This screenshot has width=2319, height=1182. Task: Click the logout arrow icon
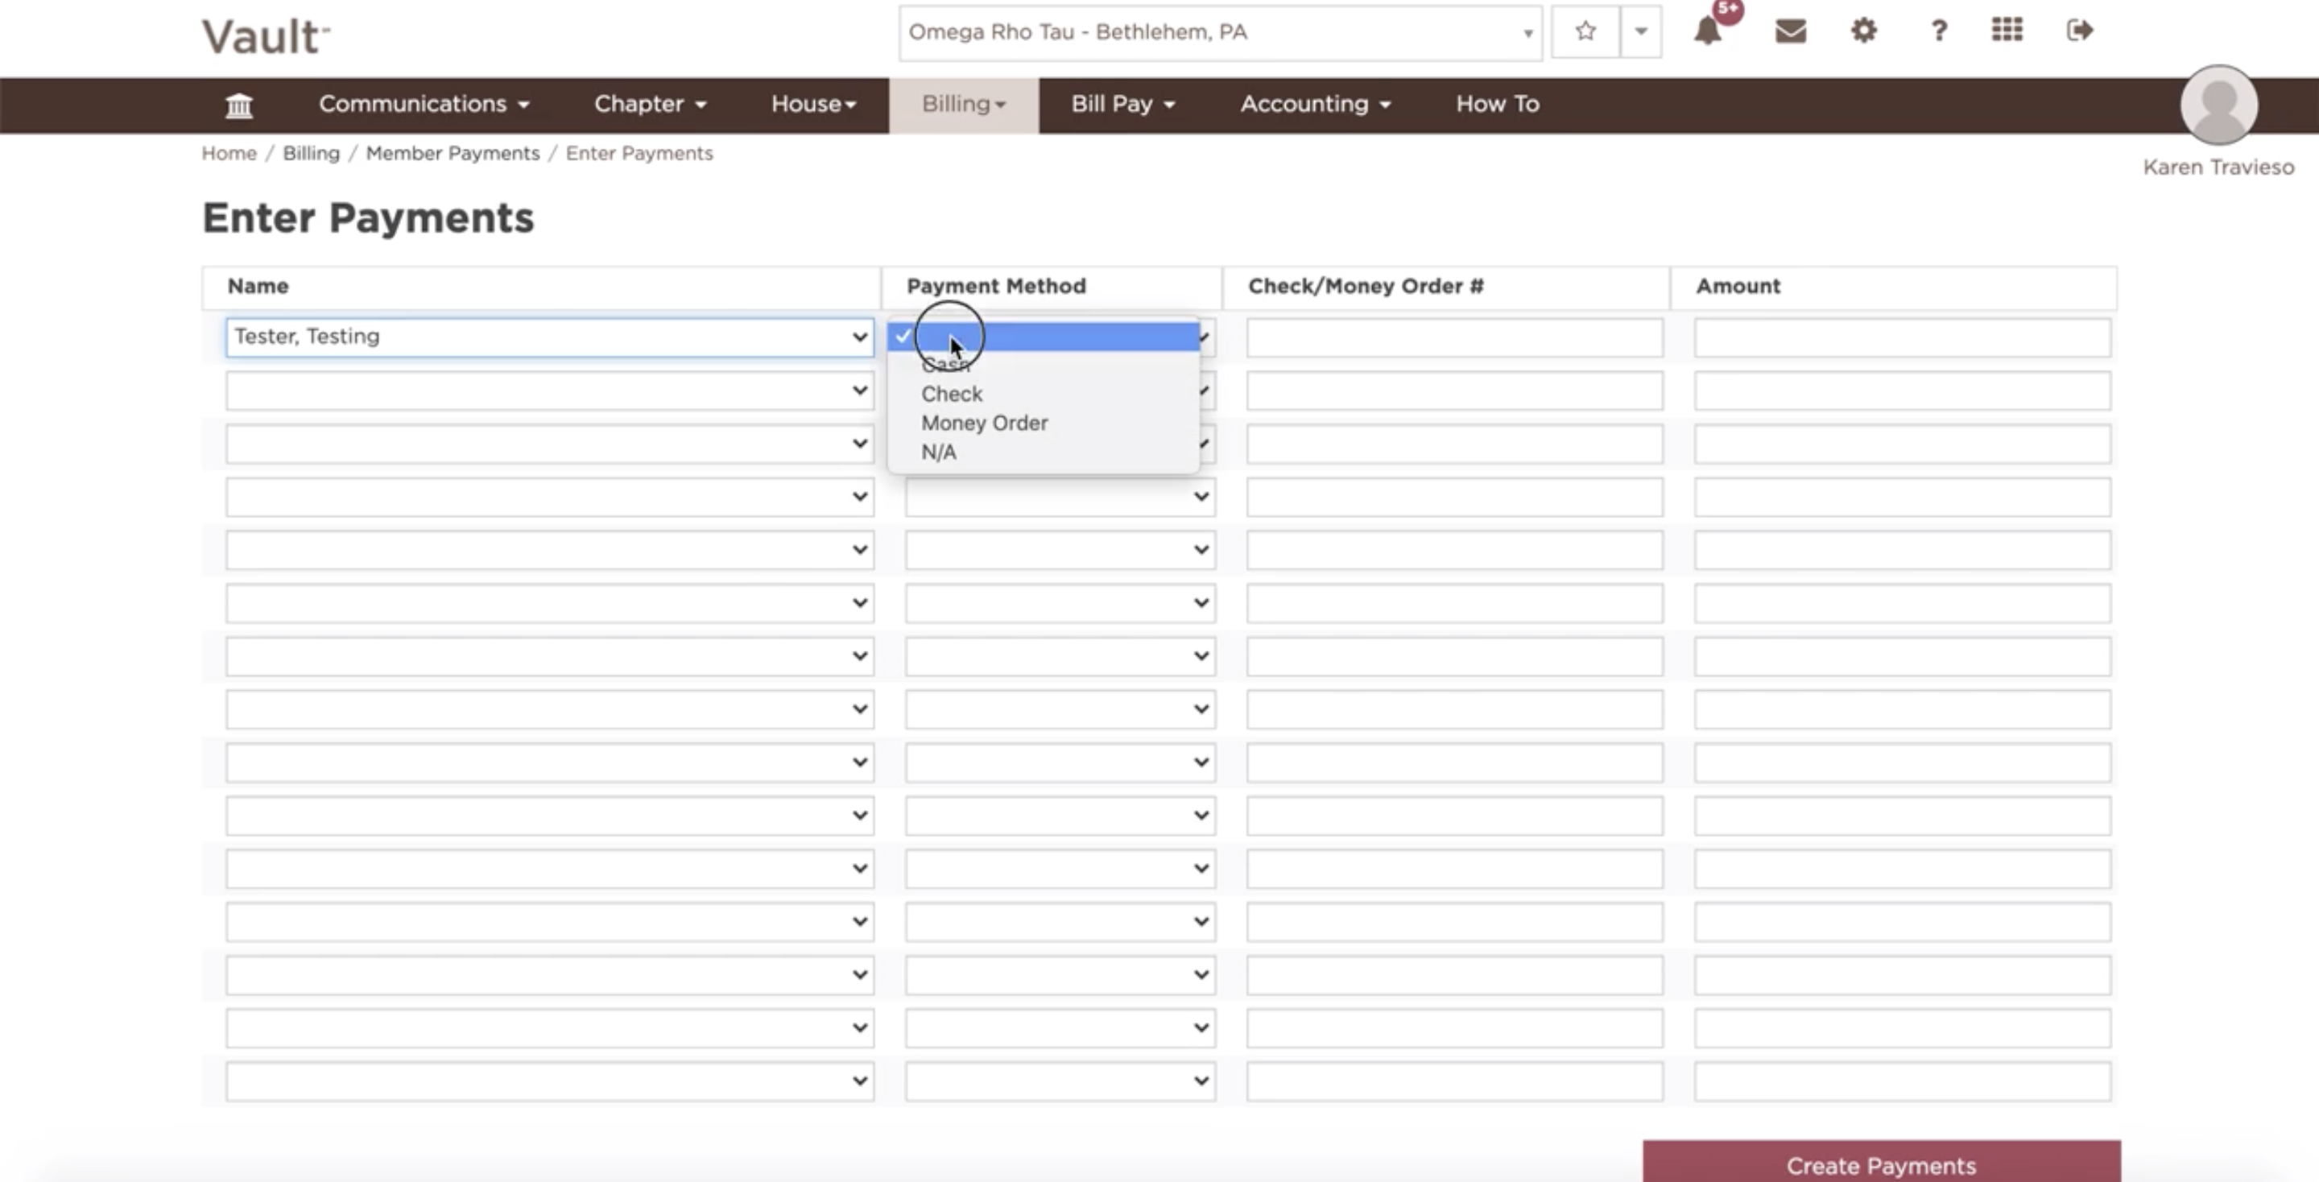2078,31
